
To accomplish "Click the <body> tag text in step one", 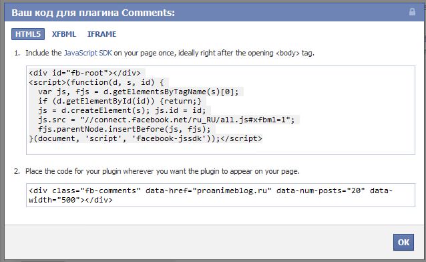I will point(288,53).
